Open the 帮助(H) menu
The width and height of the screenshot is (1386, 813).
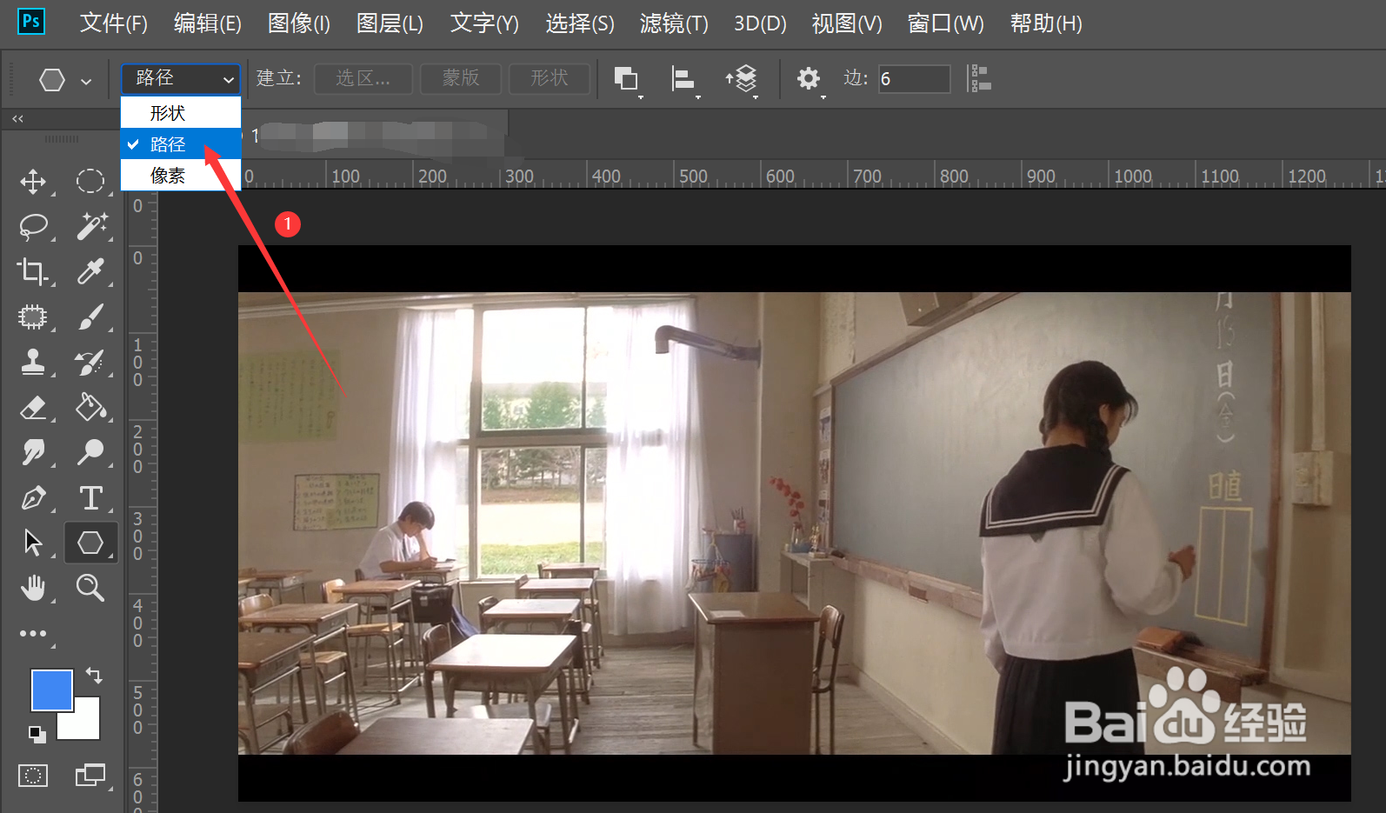(x=1046, y=23)
